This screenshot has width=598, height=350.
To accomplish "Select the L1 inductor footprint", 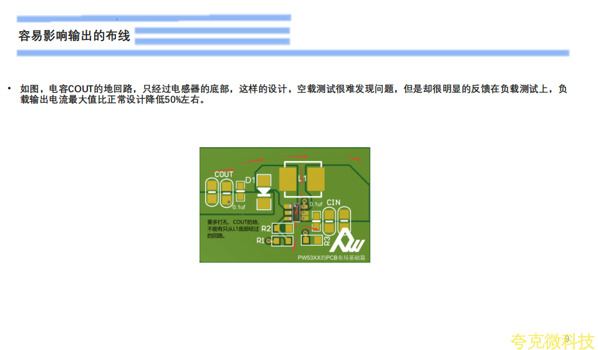I will pos(302,179).
